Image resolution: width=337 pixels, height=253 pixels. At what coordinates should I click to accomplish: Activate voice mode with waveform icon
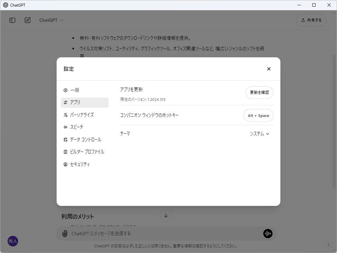pyautogui.click(x=268, y=233)
